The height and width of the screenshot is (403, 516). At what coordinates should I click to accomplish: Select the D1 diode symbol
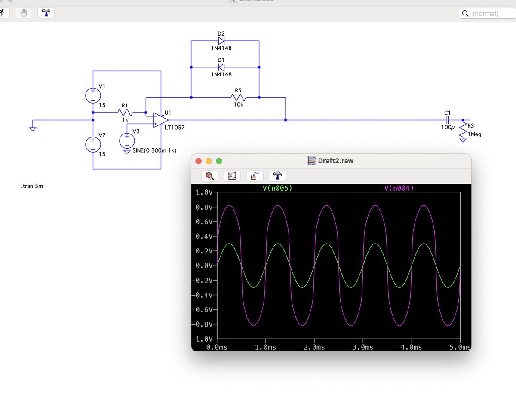click(221, 67)
